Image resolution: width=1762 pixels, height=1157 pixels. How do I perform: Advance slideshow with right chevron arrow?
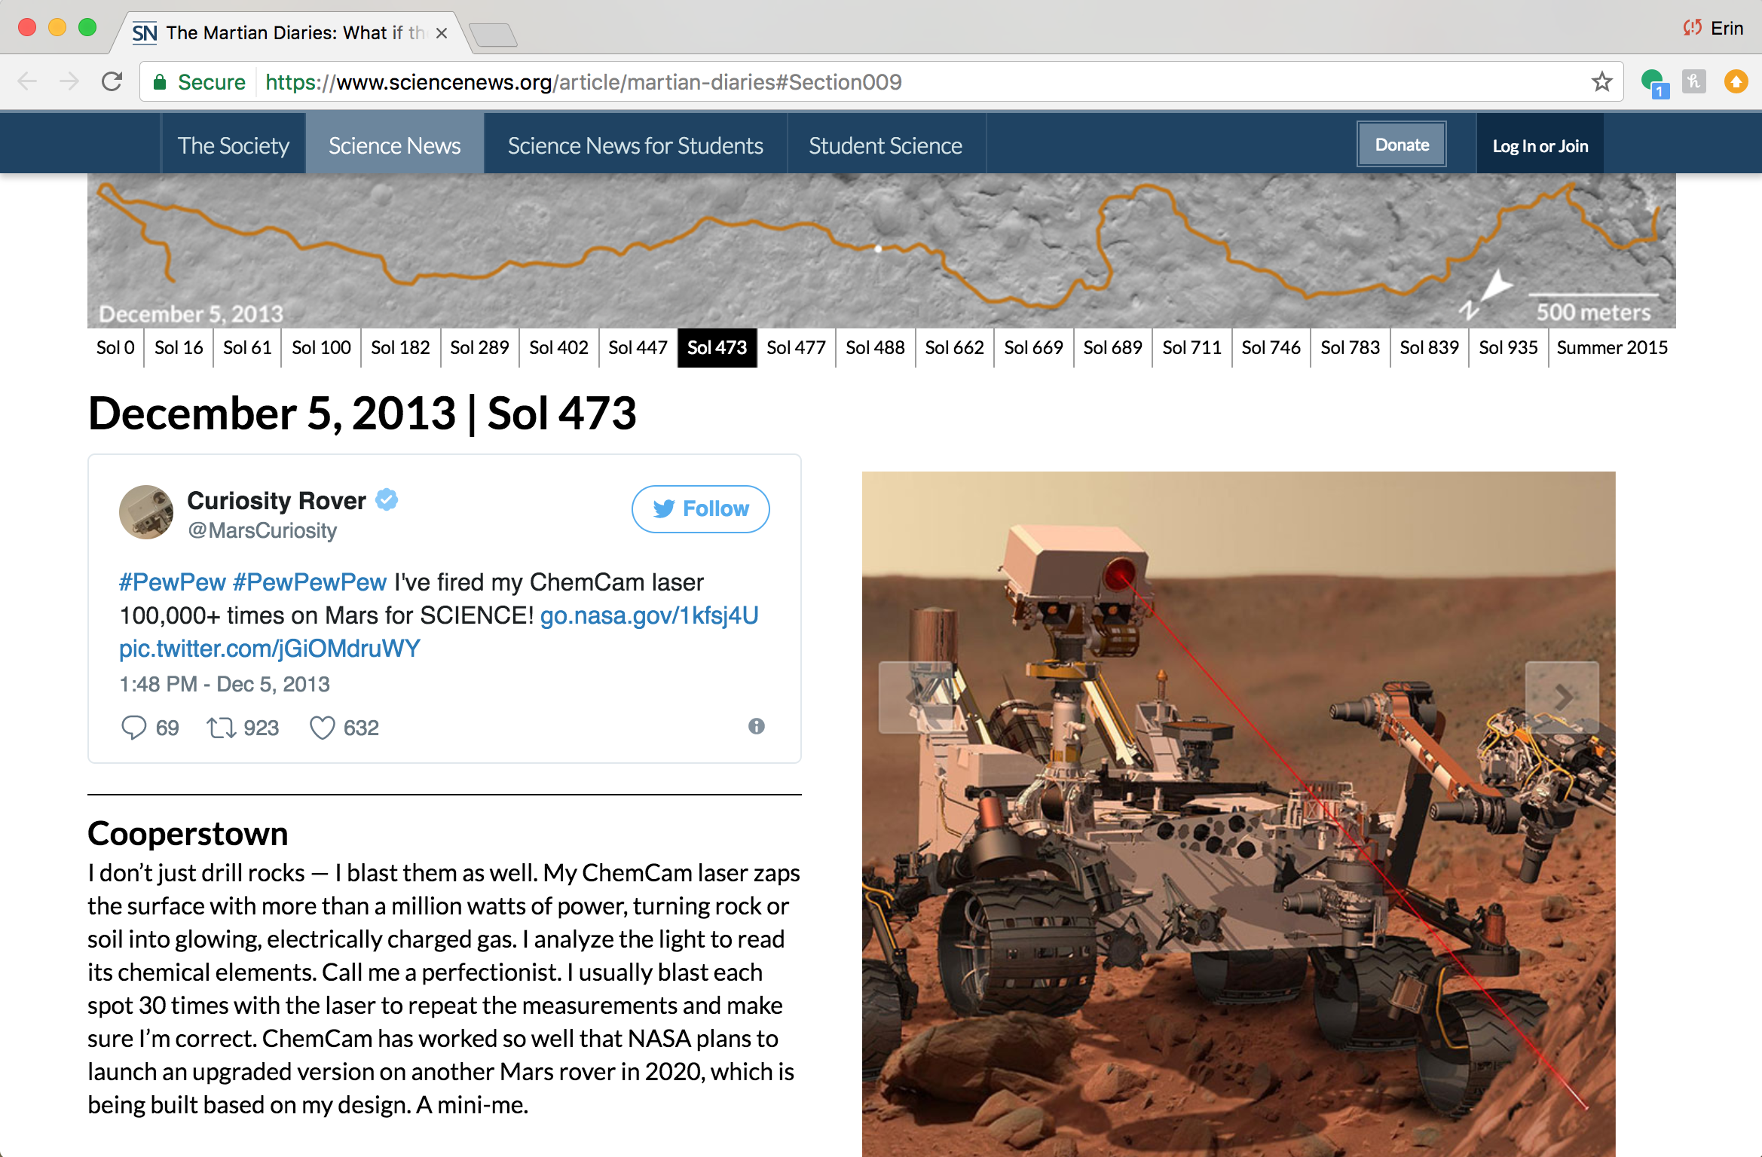tap(1562, 698)
